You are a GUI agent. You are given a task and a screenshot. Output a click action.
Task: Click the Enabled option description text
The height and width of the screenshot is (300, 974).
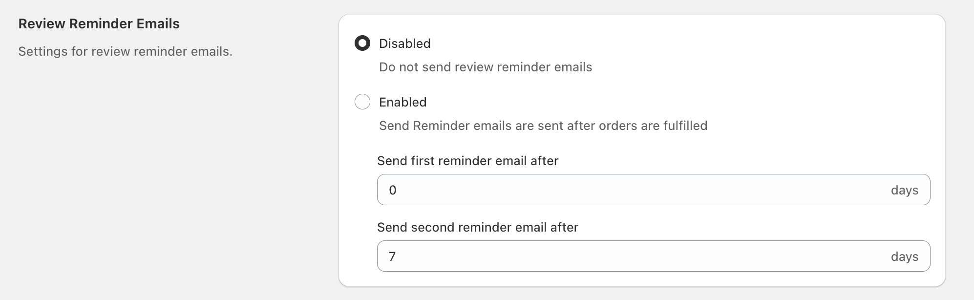[x=543, y=125]
